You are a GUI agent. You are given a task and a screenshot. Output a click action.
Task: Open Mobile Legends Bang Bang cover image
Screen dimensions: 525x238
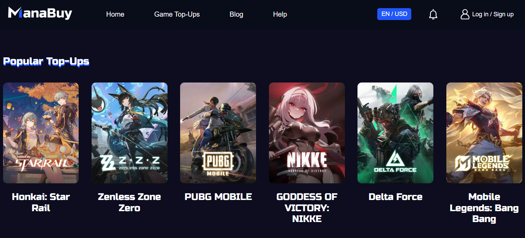[484, 133]
